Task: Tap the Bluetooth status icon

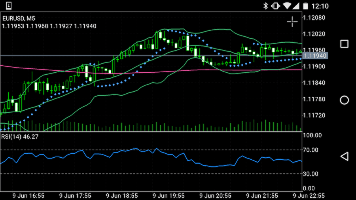Action: pos(265,6)
